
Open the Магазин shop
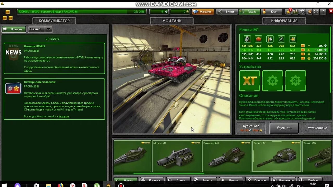203,12
